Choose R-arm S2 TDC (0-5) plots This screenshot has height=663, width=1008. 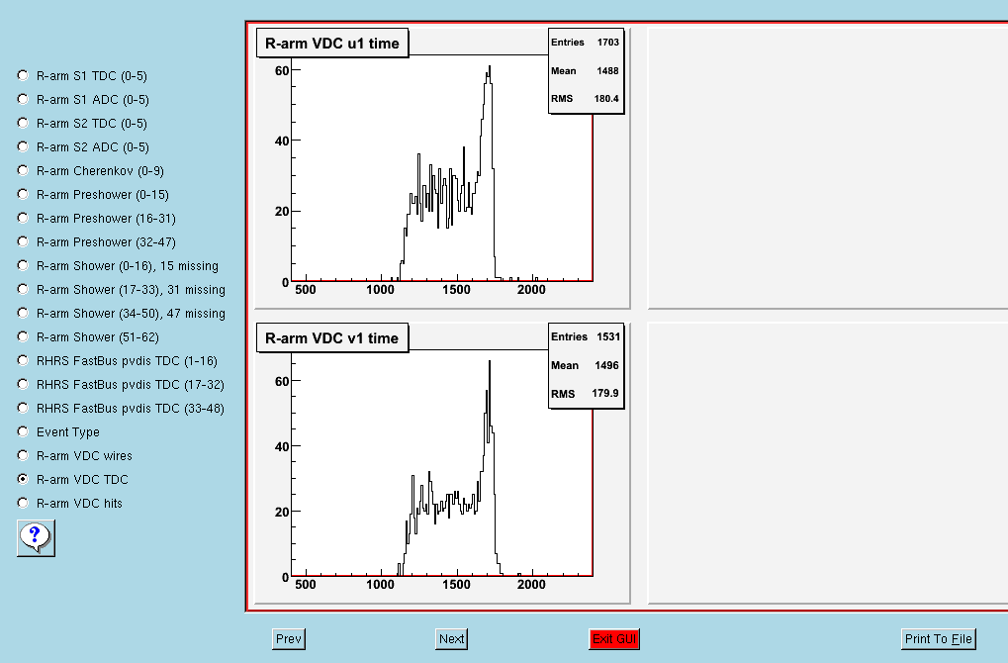[23, 124]
